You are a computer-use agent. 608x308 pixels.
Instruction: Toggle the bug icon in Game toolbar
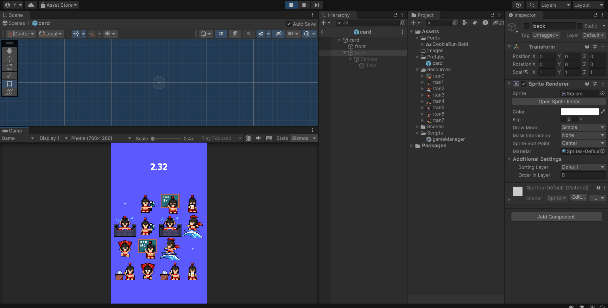point(249,138)
